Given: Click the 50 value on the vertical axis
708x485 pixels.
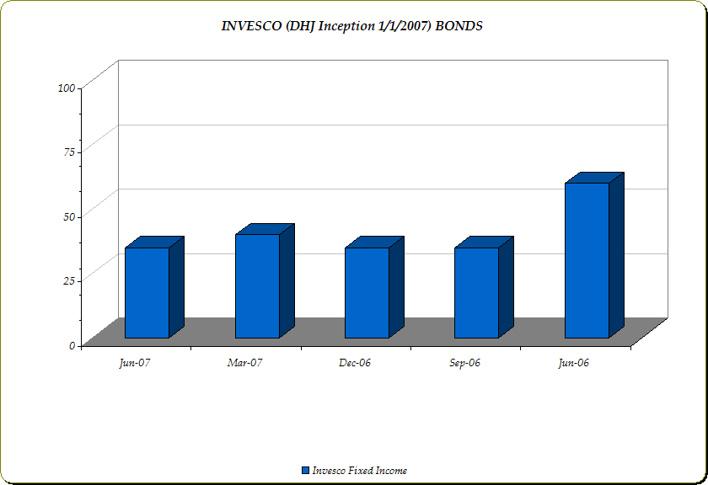Looking at the screenshot, I should [x=69, y=216].
